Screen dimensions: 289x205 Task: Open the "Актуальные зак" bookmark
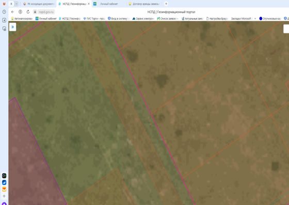(x=192, y=19)
